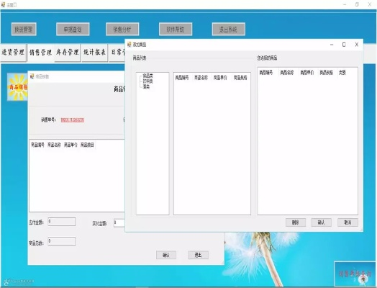Click 商品名称 header in the sales window list
The image size is (377, 288).
(54, 145)
